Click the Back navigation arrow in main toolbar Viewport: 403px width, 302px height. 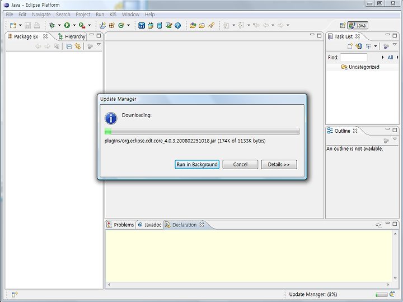click(x=266, y=25)
